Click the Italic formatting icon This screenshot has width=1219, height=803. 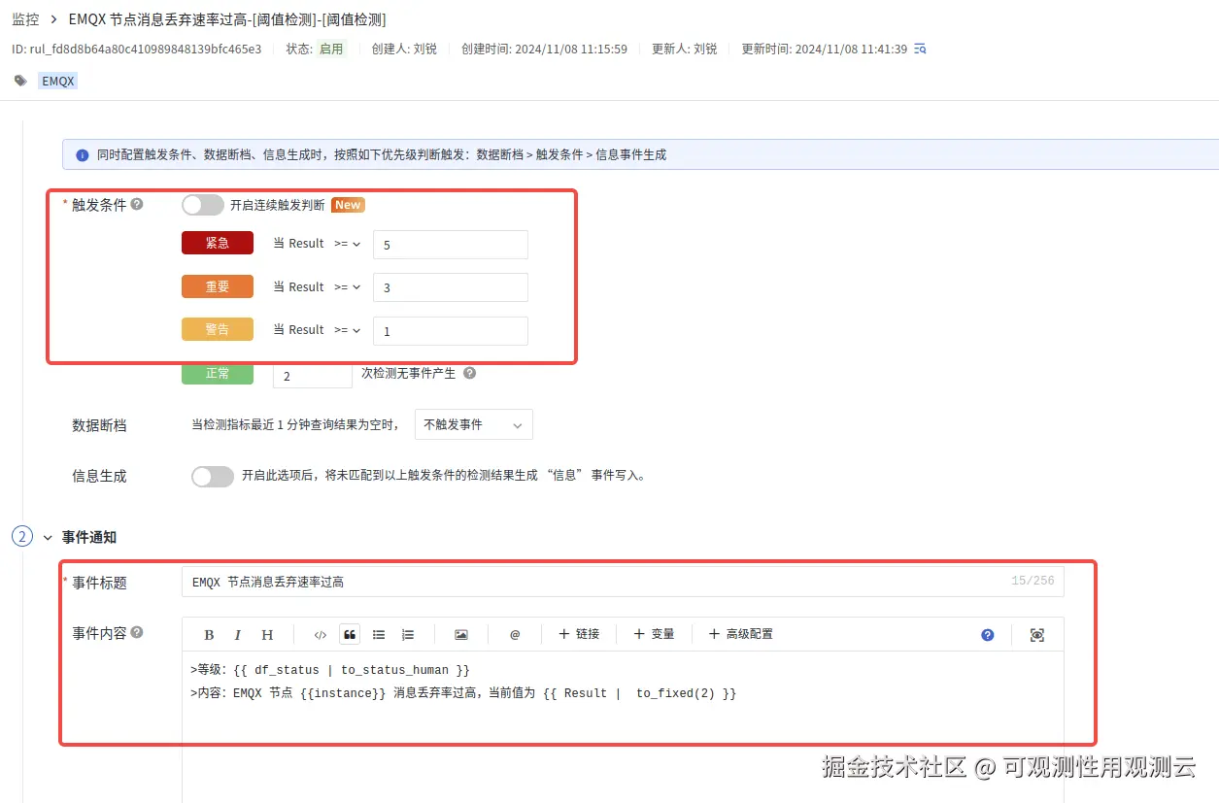pos(237,635)
